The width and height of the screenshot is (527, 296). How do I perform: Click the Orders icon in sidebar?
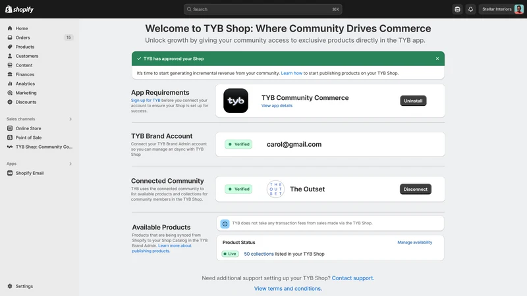tap(10, 37)
